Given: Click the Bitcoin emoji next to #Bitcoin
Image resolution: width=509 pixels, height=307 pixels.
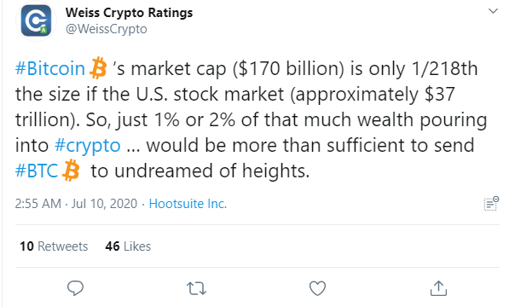Looking at the screenshot, I should pyautogui.click(x=98, y=68).
